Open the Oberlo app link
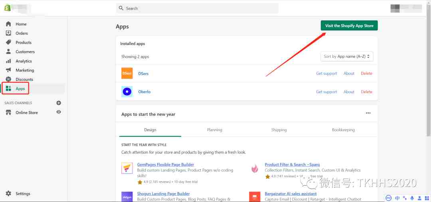This screenshot has width=431, height=202. (x=144, y=92)
